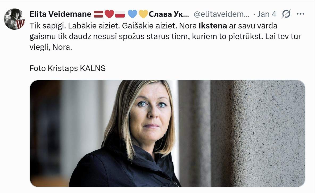Click the Grok explain-post icon
The height and width of the screenshot is (193, 315).
(x=286, y=14)
